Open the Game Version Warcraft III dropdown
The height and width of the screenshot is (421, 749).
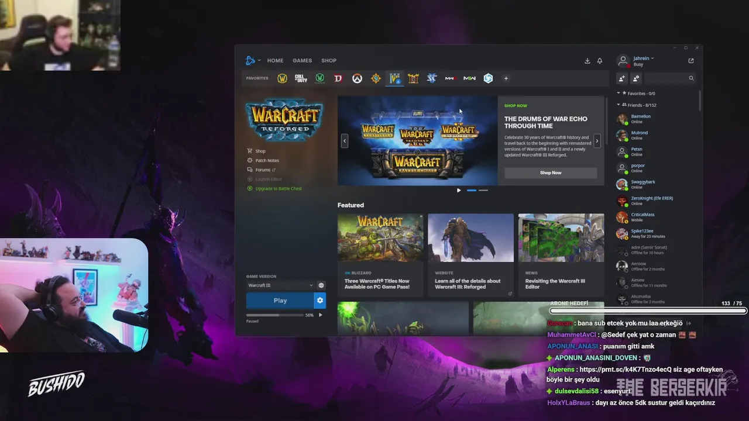(x=280, y=285)
